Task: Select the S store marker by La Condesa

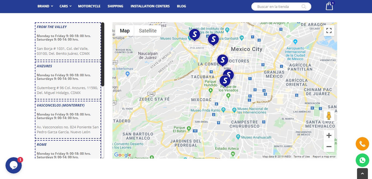Action: 222,60
